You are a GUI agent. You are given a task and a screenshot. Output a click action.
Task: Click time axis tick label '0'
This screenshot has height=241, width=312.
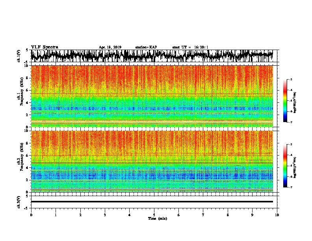[31, 215]
